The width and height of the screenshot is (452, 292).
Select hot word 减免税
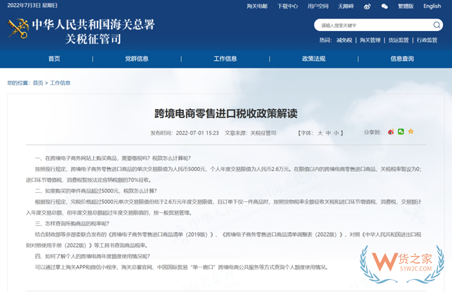click(x=344, y=40)
